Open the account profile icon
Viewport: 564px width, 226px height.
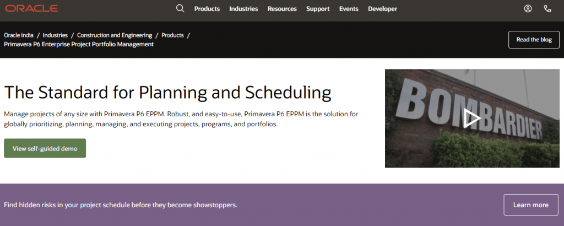click(x=528, y=9)
